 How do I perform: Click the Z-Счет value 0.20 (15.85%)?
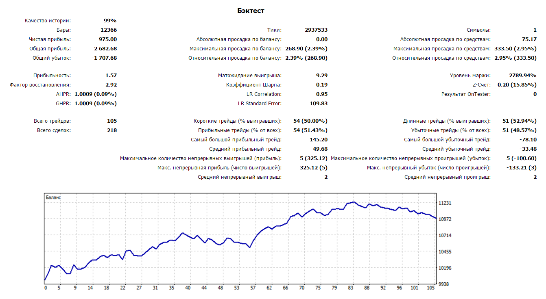517,85
